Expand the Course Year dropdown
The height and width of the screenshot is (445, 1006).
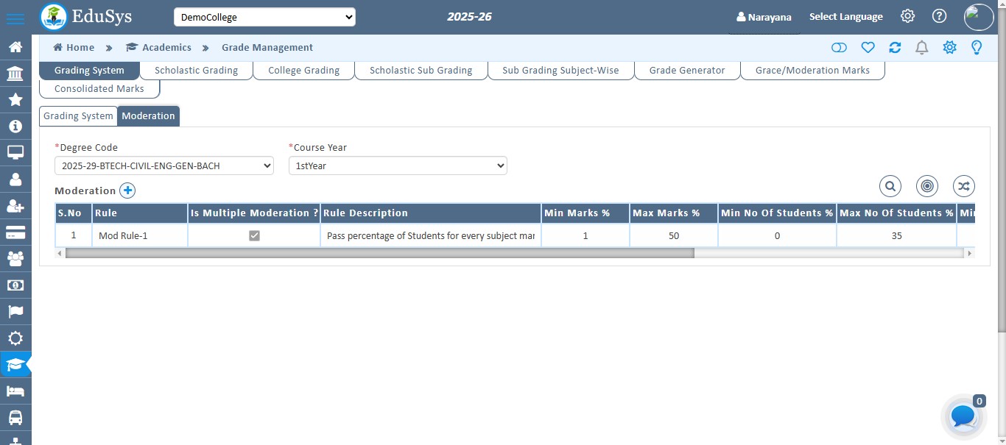pyautogui.click(x=398, y=165)
